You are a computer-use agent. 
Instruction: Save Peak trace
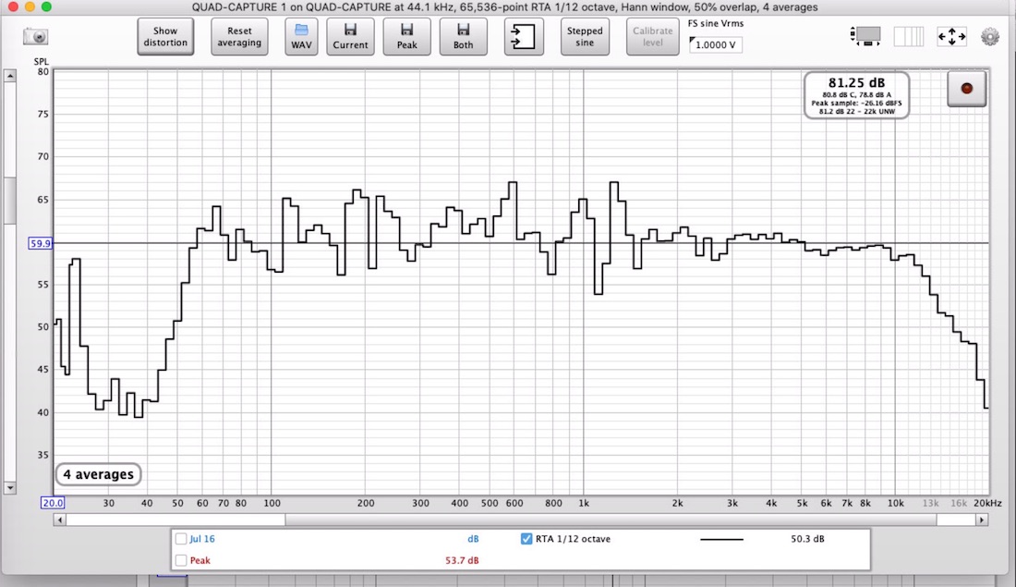pyautogui.click(x=407, y=36)
